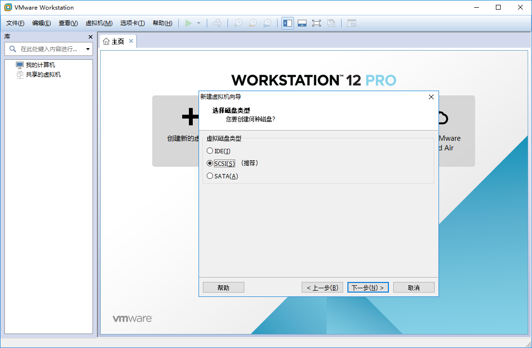Click the Unity mode toolbar icon
Image resolution: width=532 pixels, height=348 pixels.
coord(331,23)
